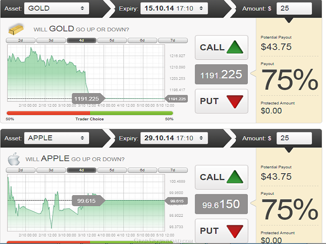This screenshot has height=244, width=326.
Task: Click the $43.75 potential payout in the APPLE panel
Action: (x=276, y=176)
